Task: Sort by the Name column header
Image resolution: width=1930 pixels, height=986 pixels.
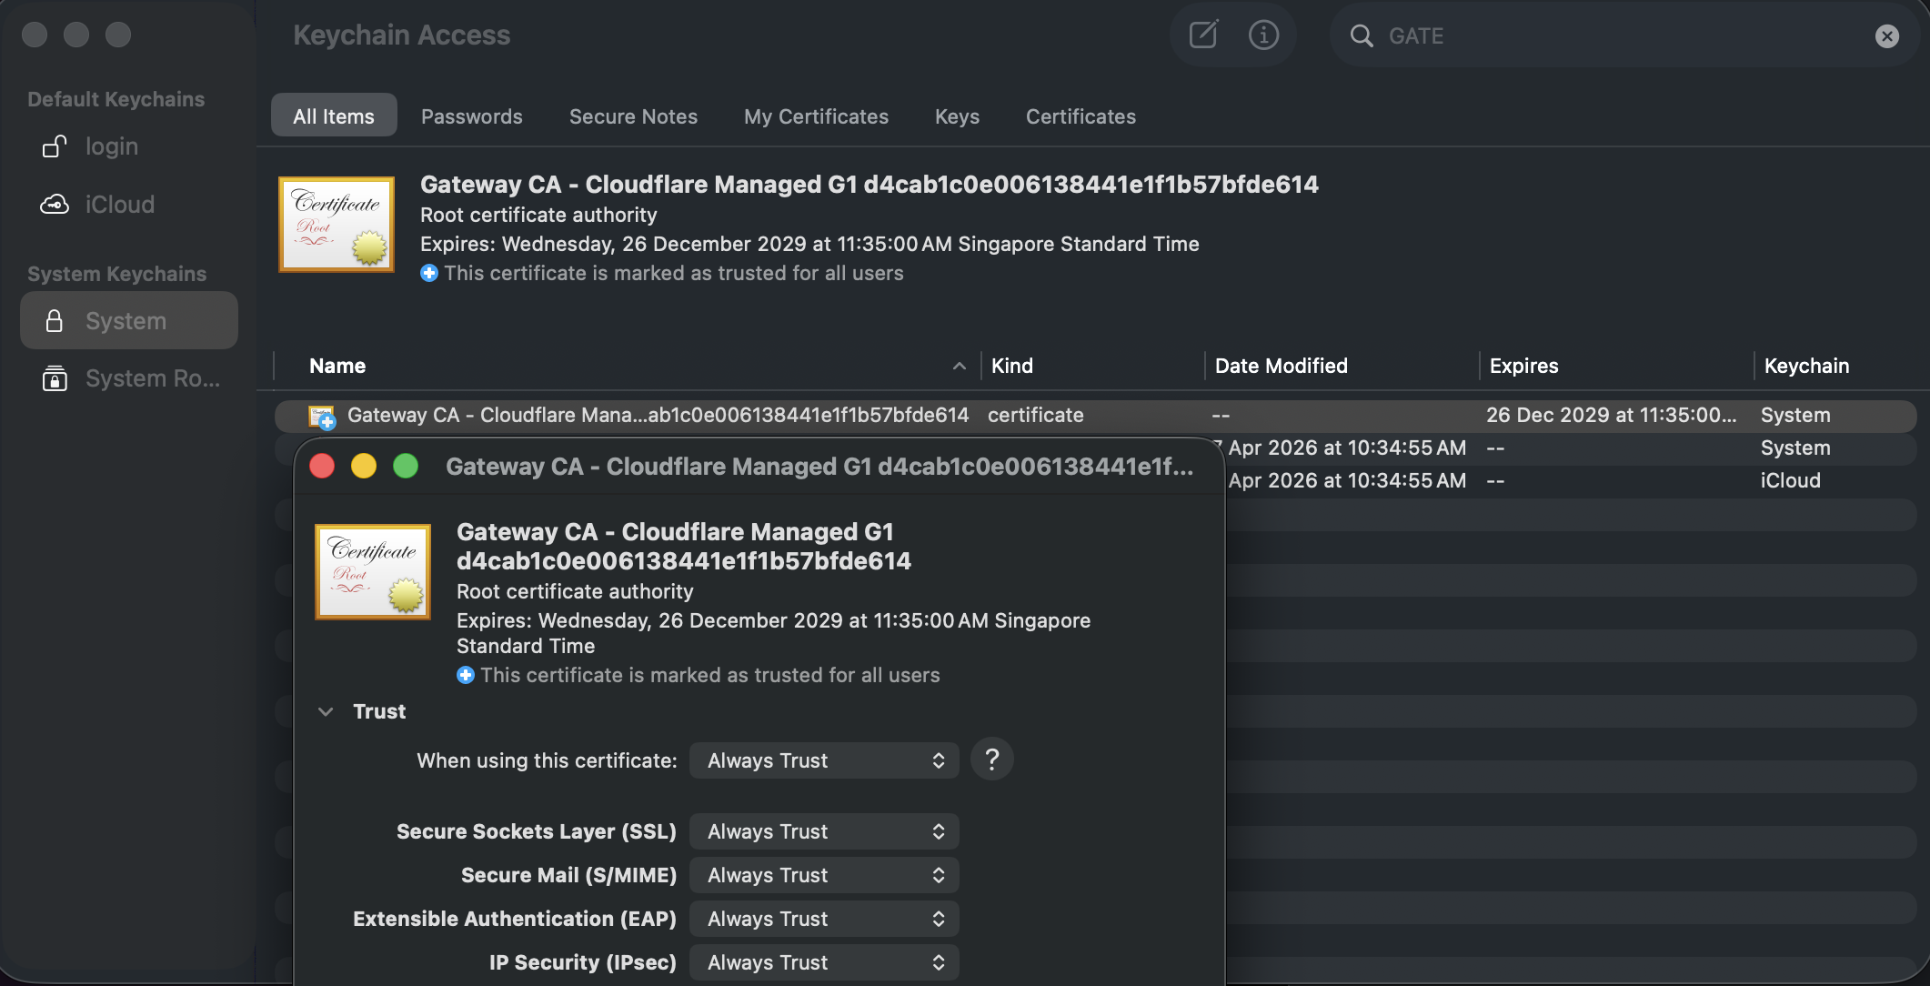Action: point(337,366)
